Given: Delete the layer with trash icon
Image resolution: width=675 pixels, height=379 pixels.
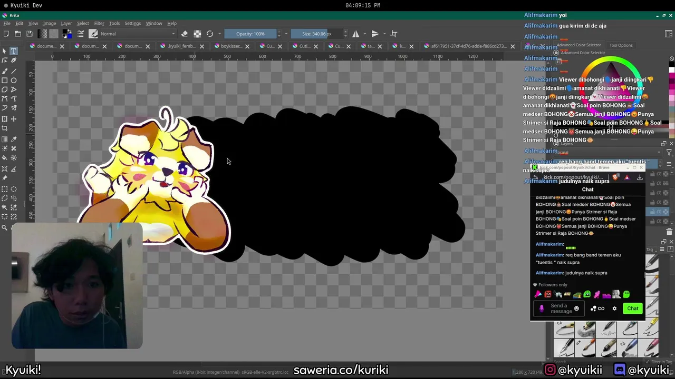Looking at the screenshot, I should pos(669,232).
